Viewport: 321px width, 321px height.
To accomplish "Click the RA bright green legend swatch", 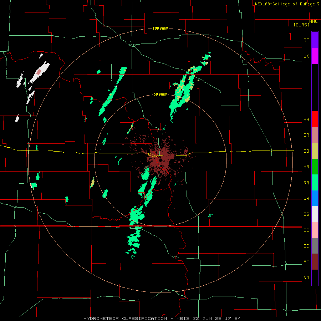I will point(315,183).
